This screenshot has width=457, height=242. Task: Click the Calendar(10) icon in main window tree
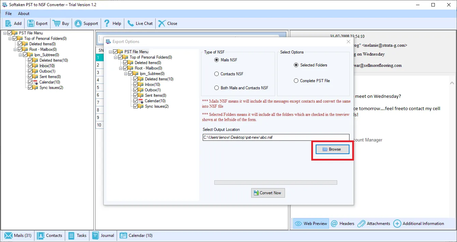(35, 82)
